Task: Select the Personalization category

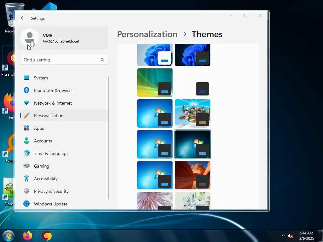Action: tap(64, 116)
